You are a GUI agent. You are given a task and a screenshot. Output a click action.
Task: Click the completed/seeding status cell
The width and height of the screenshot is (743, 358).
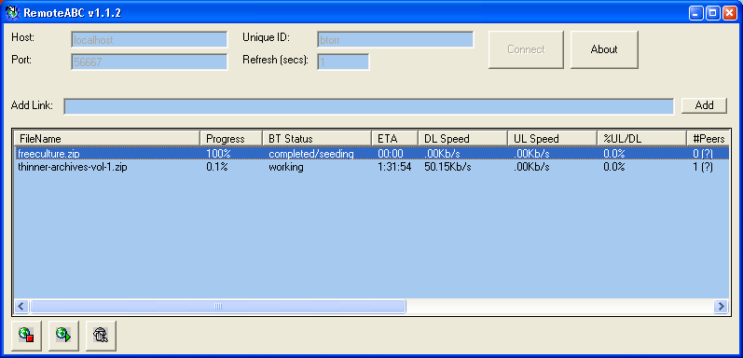(x=310, y=154)
